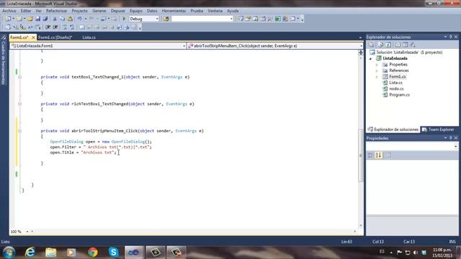Screen dimensions: 461x259
Task: Click Show All Files icon in Solution Explorer
Action: tap(381, 45)
